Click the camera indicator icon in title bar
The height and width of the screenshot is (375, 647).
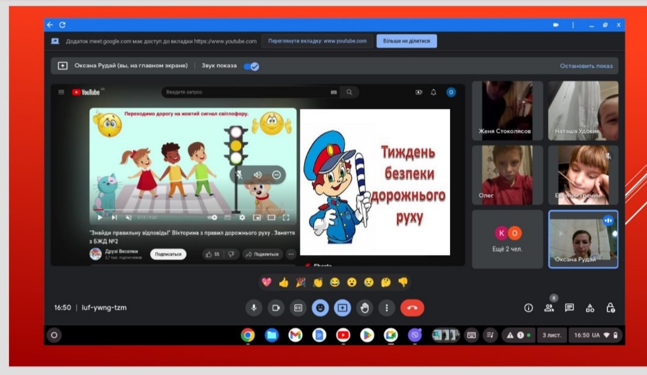tap(556, 25)
